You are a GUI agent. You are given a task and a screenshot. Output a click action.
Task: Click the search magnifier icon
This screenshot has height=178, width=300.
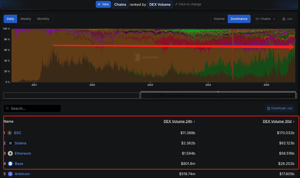tap(7, 109)
